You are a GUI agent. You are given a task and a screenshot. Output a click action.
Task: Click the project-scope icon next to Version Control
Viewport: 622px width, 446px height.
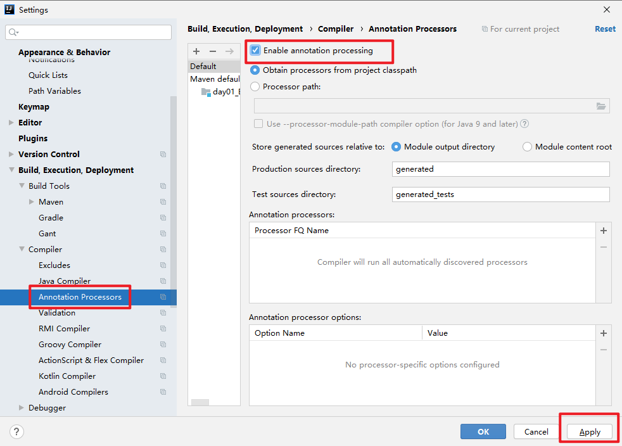163,155
